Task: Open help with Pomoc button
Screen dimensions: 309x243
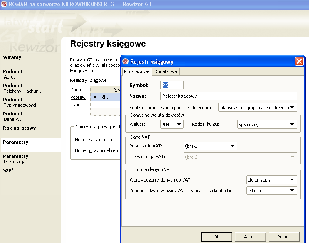Action: 284,237
